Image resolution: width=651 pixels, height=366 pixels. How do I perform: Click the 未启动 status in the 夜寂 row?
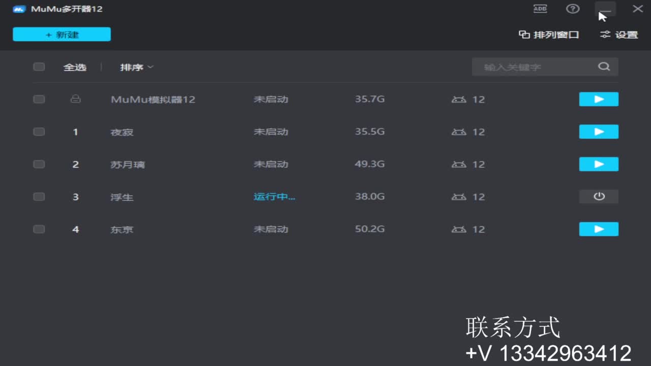click(x=271, y=132)
